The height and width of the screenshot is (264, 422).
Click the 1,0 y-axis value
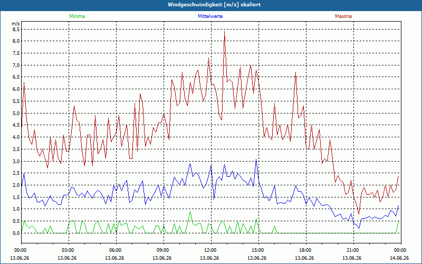point(16,209)
